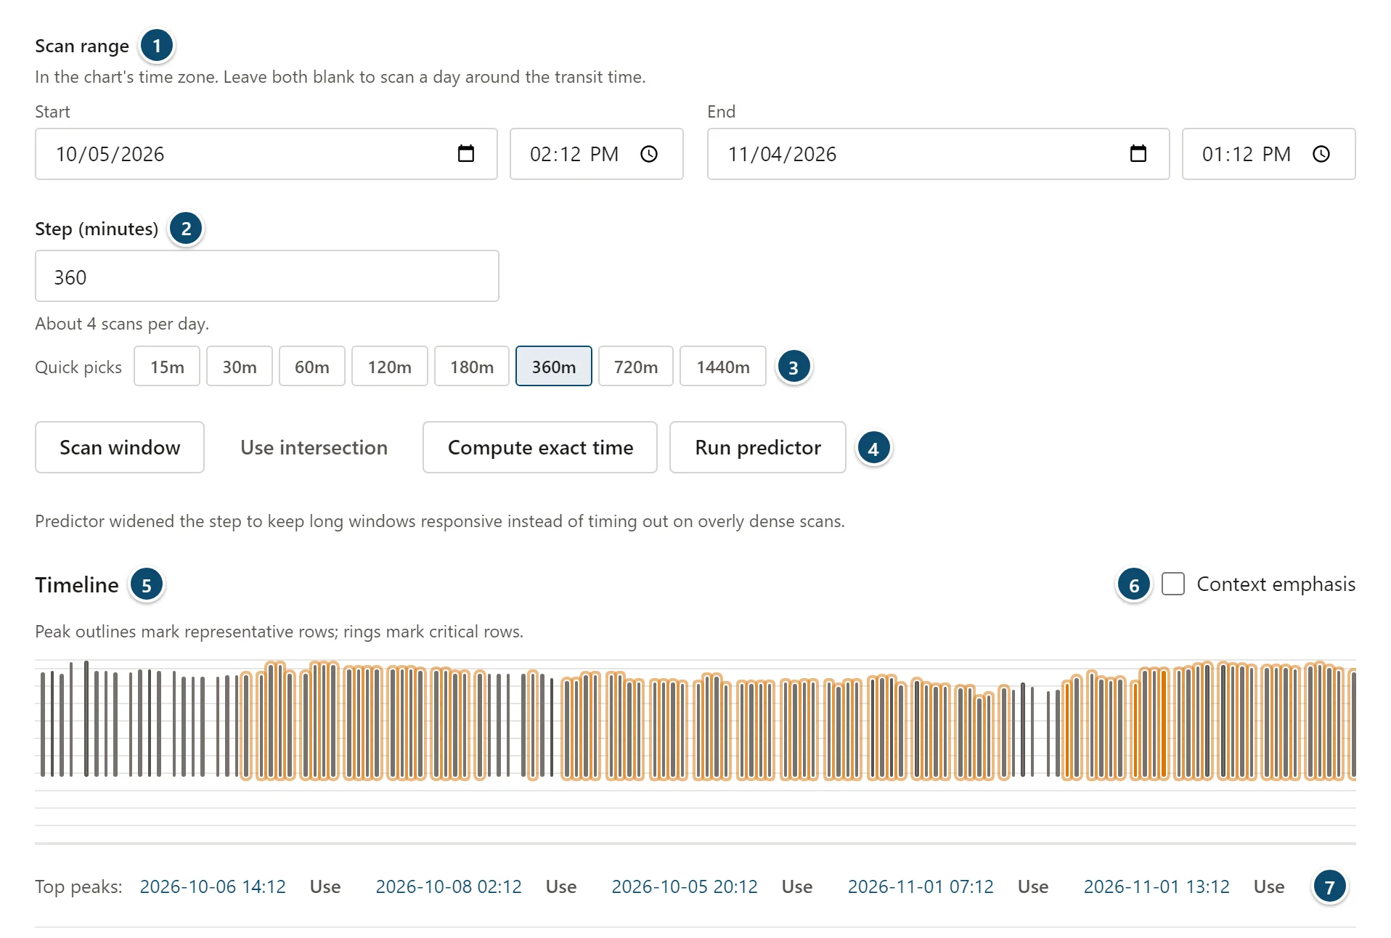1391x938 pixels.
Task: Open the Start date calendar picker icon
Action: pyautogui.click(x=466, y=154)
